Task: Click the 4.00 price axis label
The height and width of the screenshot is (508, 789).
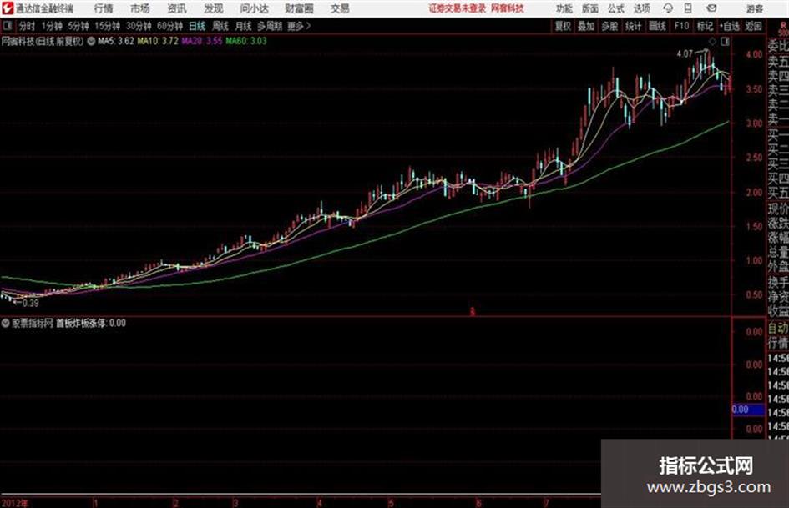Action: click(754, 54)
